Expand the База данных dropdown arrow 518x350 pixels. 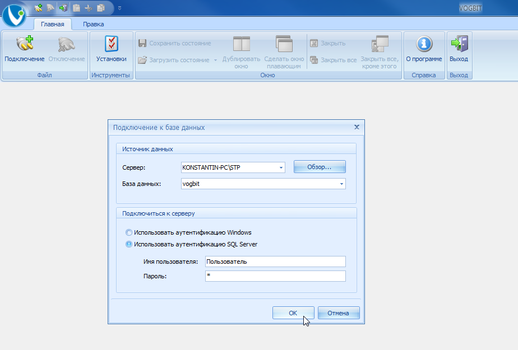341,184
